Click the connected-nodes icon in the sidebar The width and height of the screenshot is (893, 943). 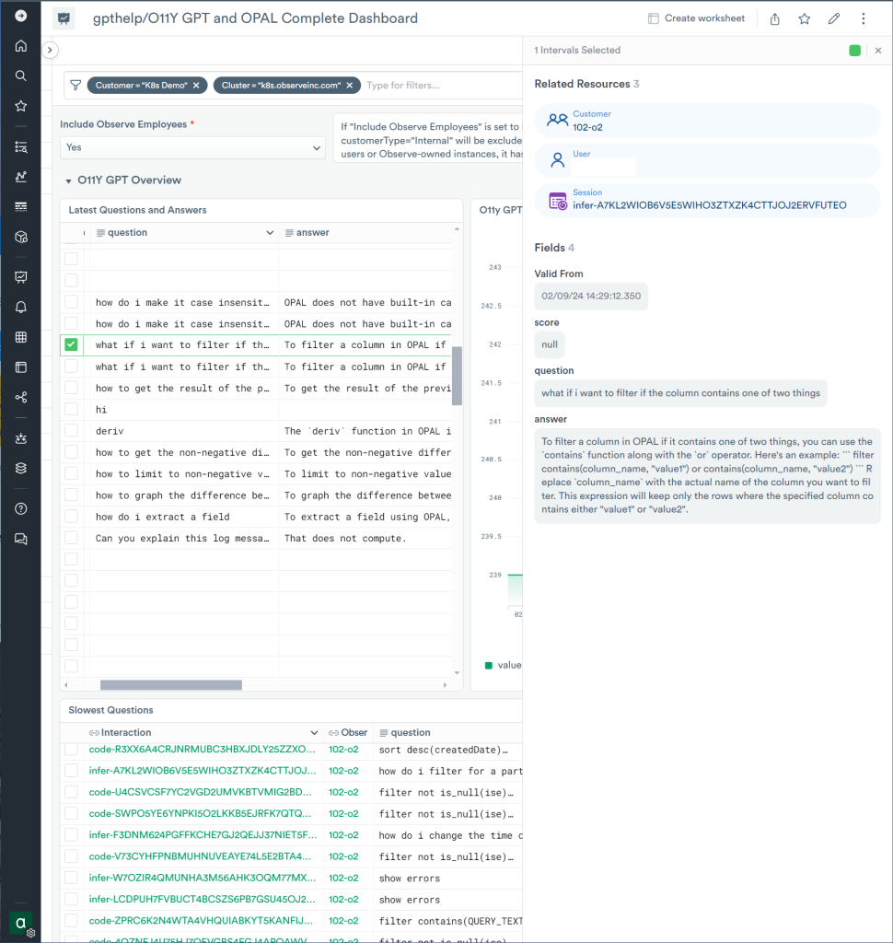pyautogui.click(x=21, y=398)
